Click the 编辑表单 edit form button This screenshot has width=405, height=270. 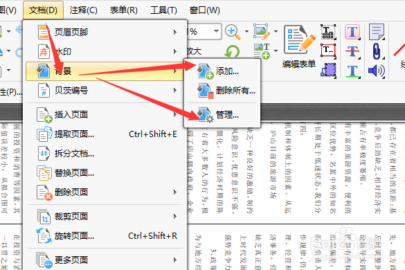click(299, 46)
